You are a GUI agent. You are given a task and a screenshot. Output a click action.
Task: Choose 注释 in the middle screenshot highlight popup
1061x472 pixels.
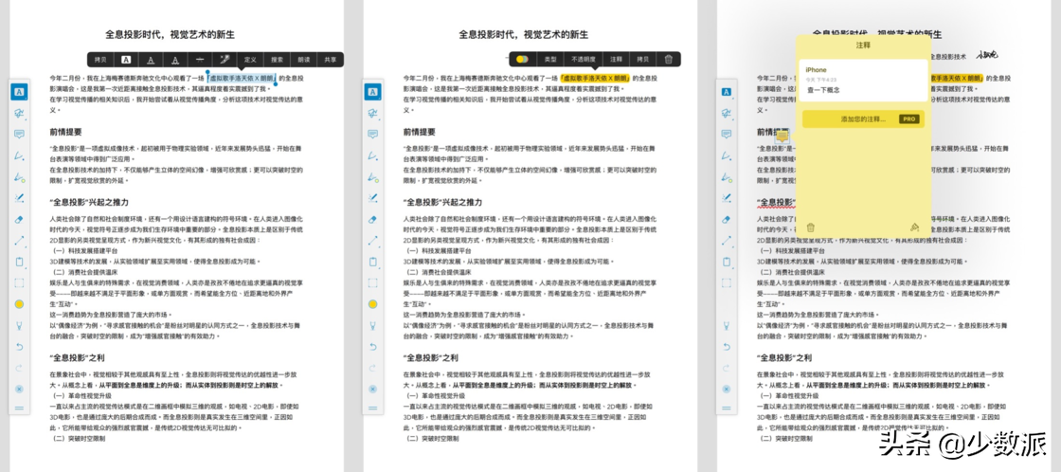click(616, 60)
